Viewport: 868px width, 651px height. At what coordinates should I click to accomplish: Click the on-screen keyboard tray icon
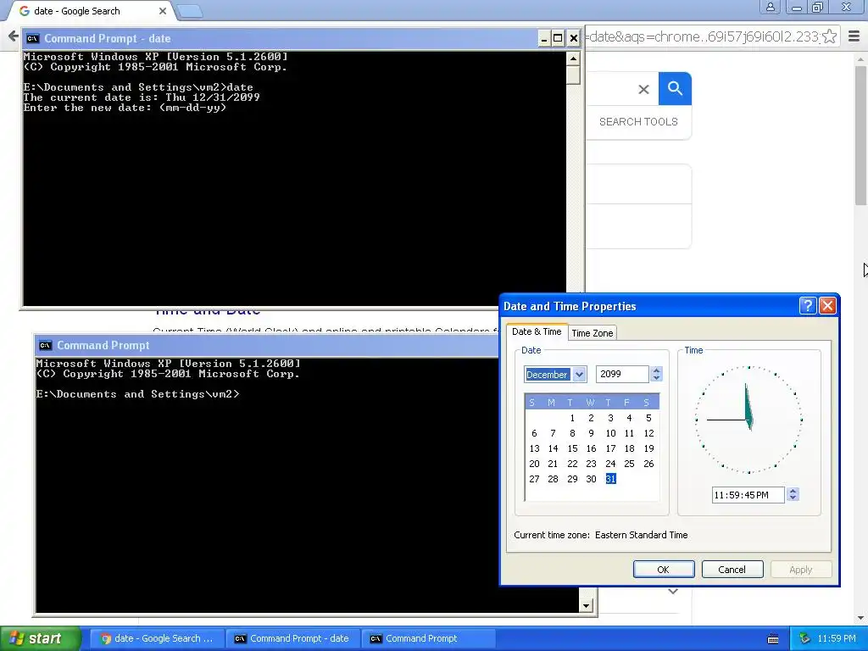[773, 639]
